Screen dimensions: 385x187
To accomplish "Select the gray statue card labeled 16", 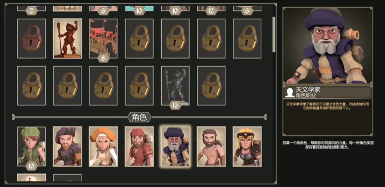I will (x=175, y=86).
